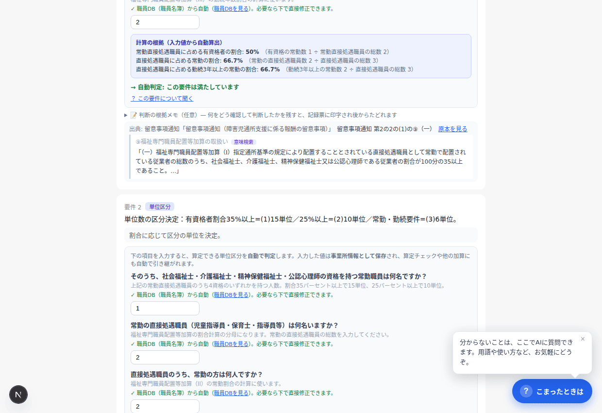Click the question 直接処遇職員のうち、常勤の方は何人ですか？
The image size is (602, 413).
[x=197, y=374]
